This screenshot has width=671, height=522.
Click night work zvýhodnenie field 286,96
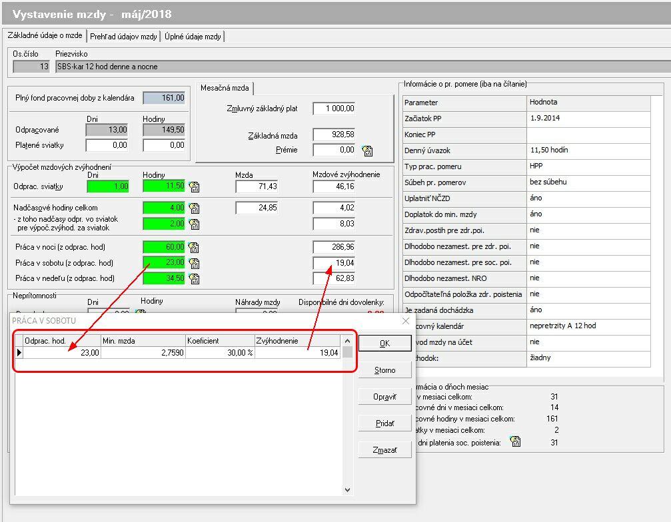click(x=335, y=247)
